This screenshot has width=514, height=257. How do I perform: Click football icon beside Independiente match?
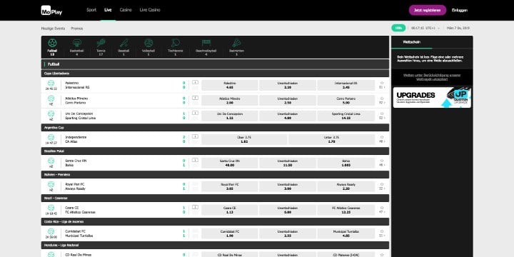[51, 137]
